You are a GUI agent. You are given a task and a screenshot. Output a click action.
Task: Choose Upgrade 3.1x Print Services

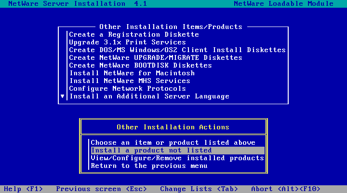pos(127,42)
